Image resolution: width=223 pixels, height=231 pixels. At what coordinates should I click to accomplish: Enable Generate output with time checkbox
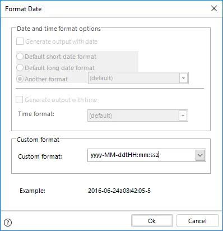point(20,100)
